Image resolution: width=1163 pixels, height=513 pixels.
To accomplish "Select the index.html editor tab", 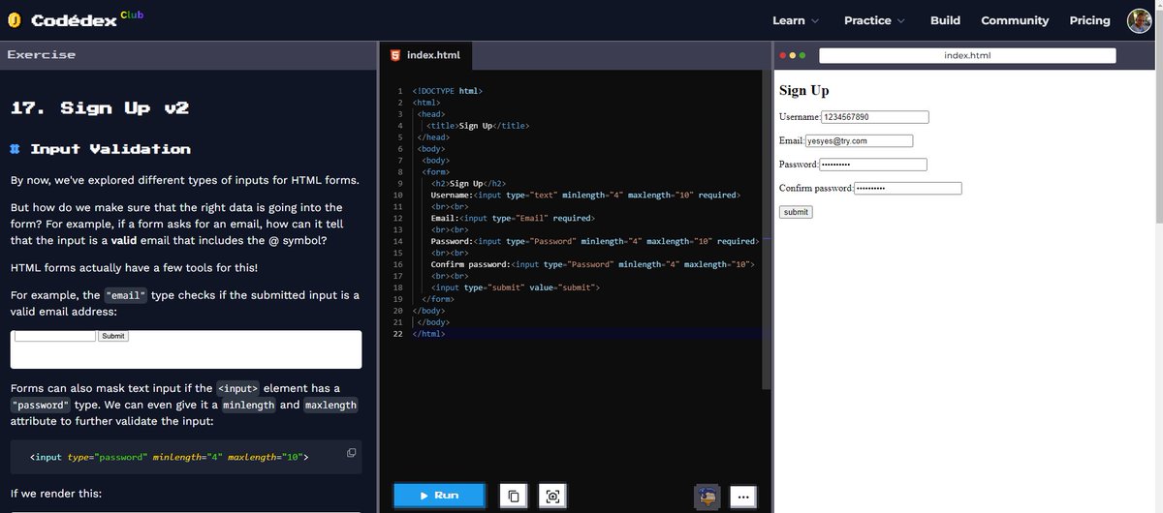I will [424, 55].
